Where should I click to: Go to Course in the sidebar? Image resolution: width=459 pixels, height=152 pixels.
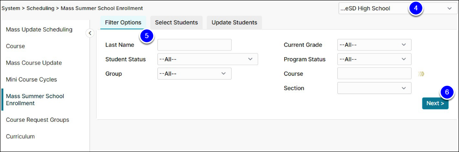tap(15, 46)
